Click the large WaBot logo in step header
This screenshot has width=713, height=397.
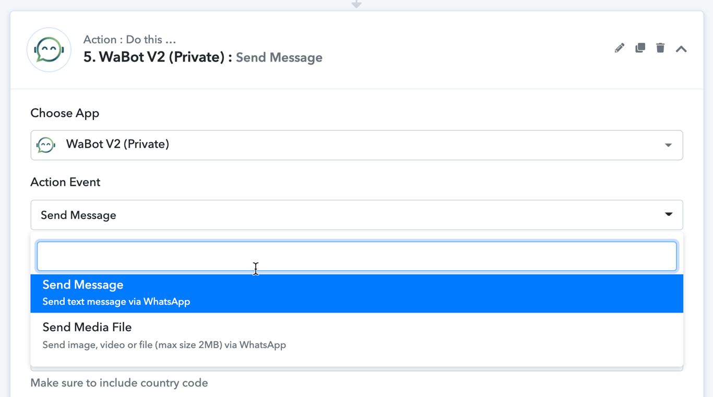tap(49, 50)
